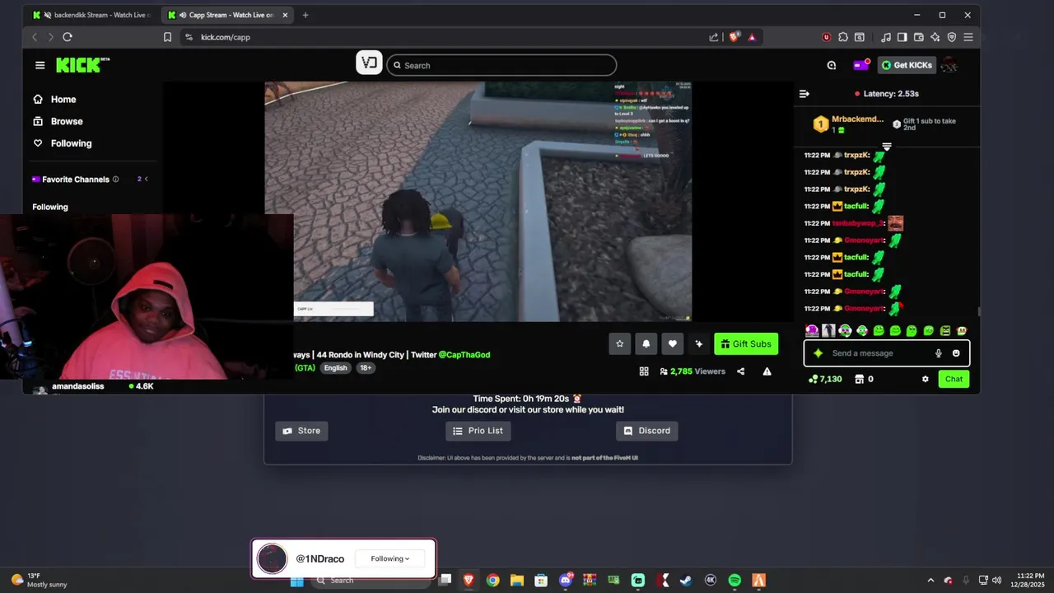The height and width of the screenshot is (593, 1054).
Task: Click microphone icon in chat input
Action: tap(938, 353)
